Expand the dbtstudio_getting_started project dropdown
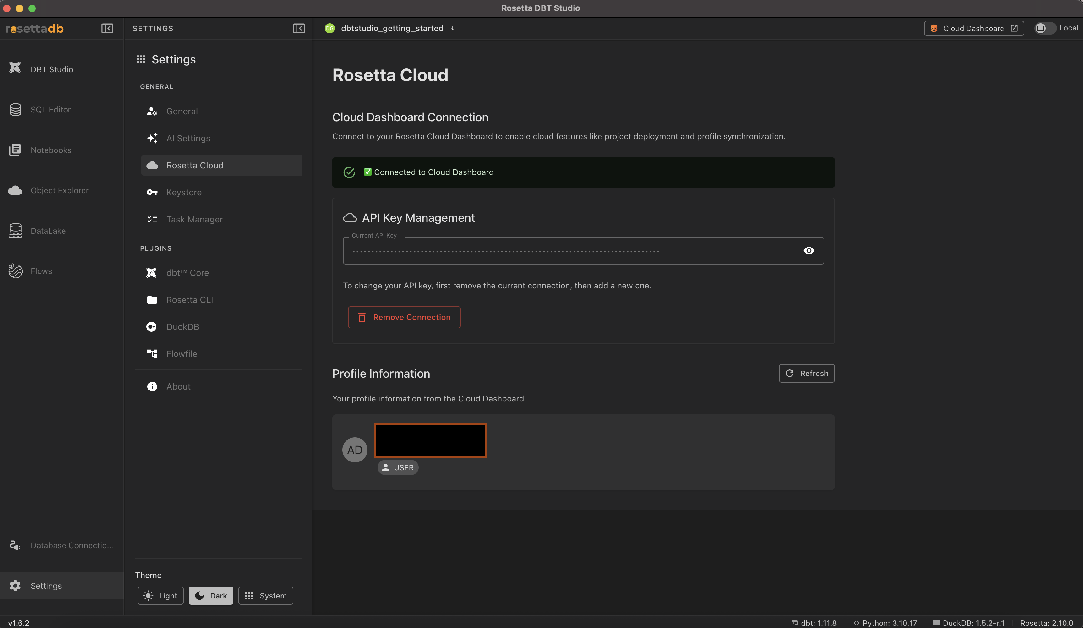This screenshot has width=1083, height=628. pyautogui.click(x=453, y=29)
